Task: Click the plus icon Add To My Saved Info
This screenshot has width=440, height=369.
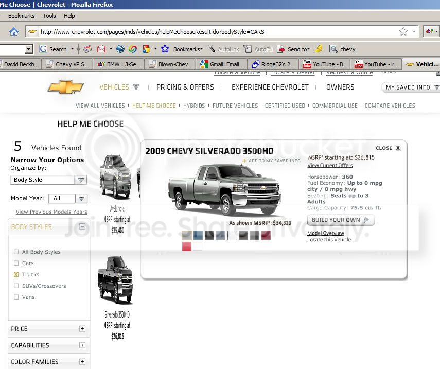Action: 244,161
